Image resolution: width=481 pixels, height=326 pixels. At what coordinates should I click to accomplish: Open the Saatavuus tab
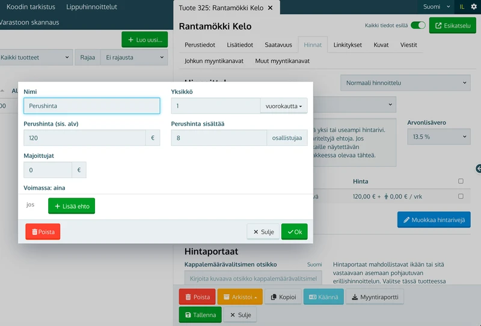[278, 45]
